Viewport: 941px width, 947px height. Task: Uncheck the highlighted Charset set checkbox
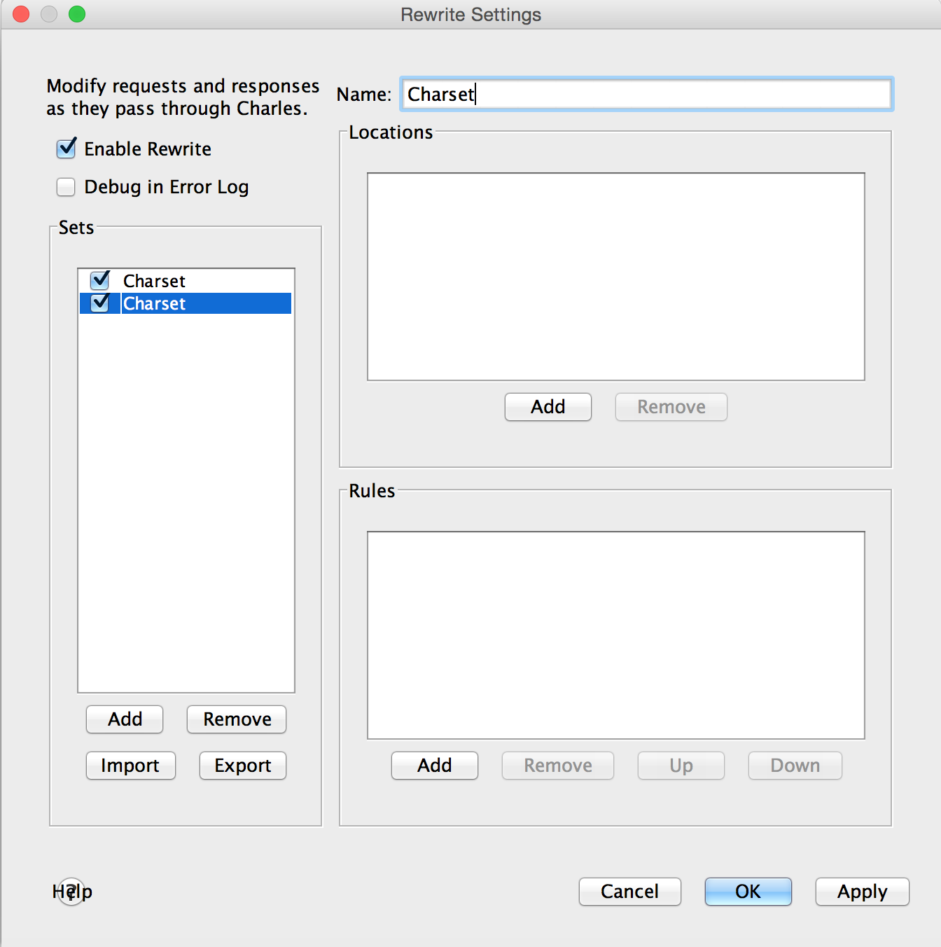coord(100,303)
